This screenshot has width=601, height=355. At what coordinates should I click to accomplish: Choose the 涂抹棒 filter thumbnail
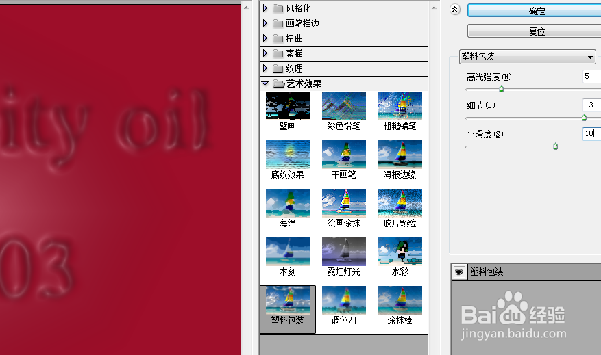point(400,300)
